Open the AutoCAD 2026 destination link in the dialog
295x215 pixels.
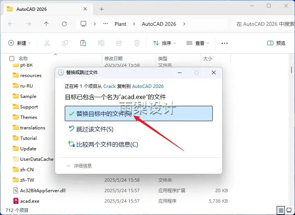[x=148, y=86]
